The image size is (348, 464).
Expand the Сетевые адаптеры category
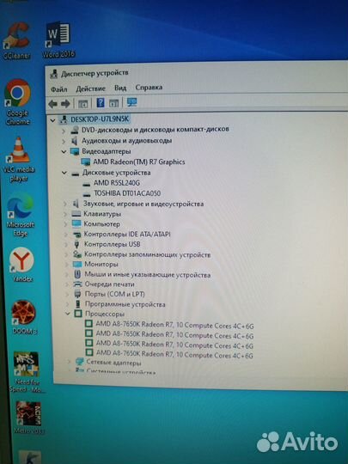pos(69,362)
